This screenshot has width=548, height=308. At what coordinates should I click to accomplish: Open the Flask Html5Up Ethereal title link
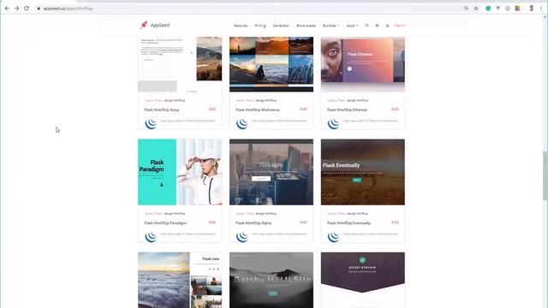coord(347,110)
